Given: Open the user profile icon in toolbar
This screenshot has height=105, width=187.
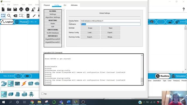Looking at the screenshot, I should click(33, 9).
